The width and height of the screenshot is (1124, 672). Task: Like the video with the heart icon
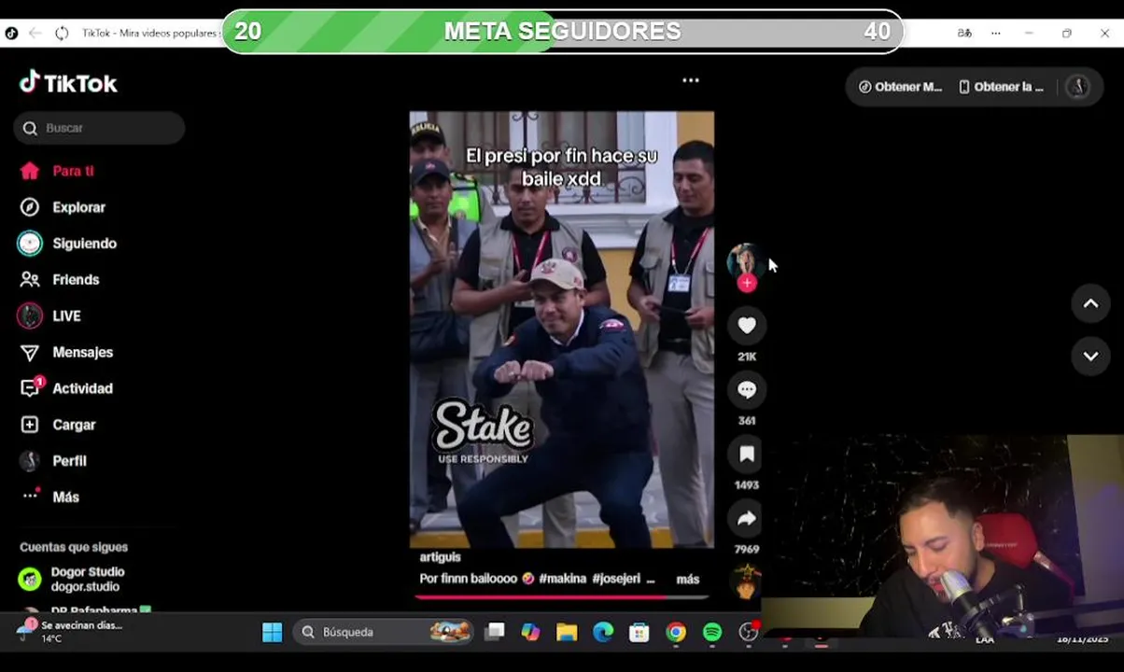click(x=746, y=325)
